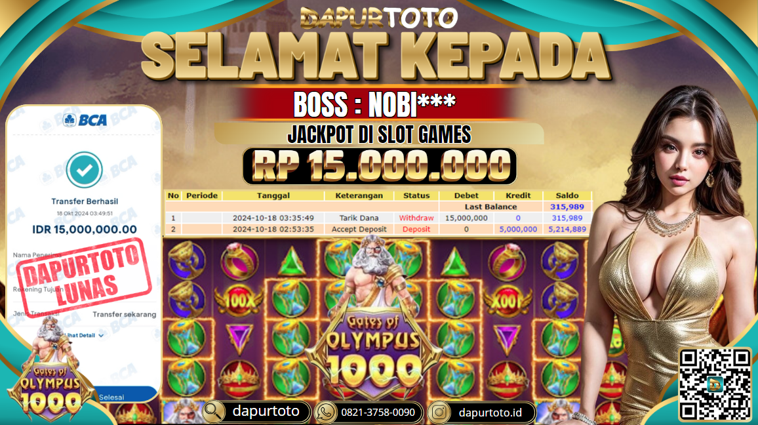
Task: Click the magnifier icon beside dapurtoto
Action: coord(213,412)
